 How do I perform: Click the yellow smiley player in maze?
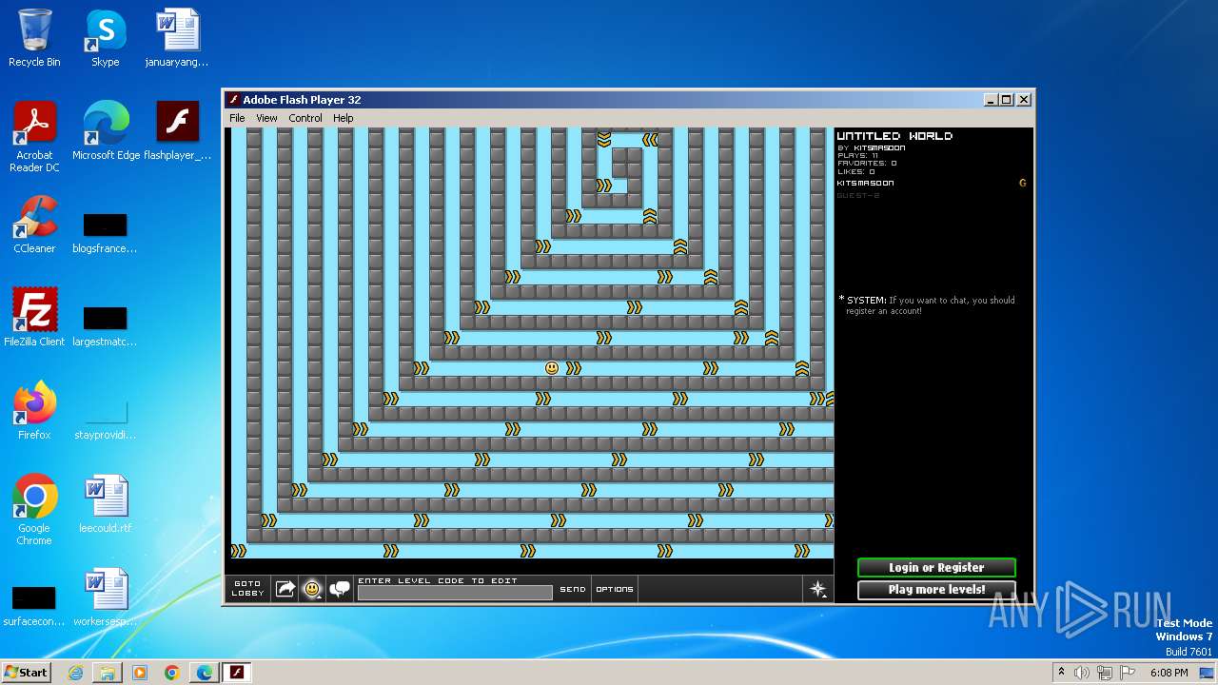552,368
